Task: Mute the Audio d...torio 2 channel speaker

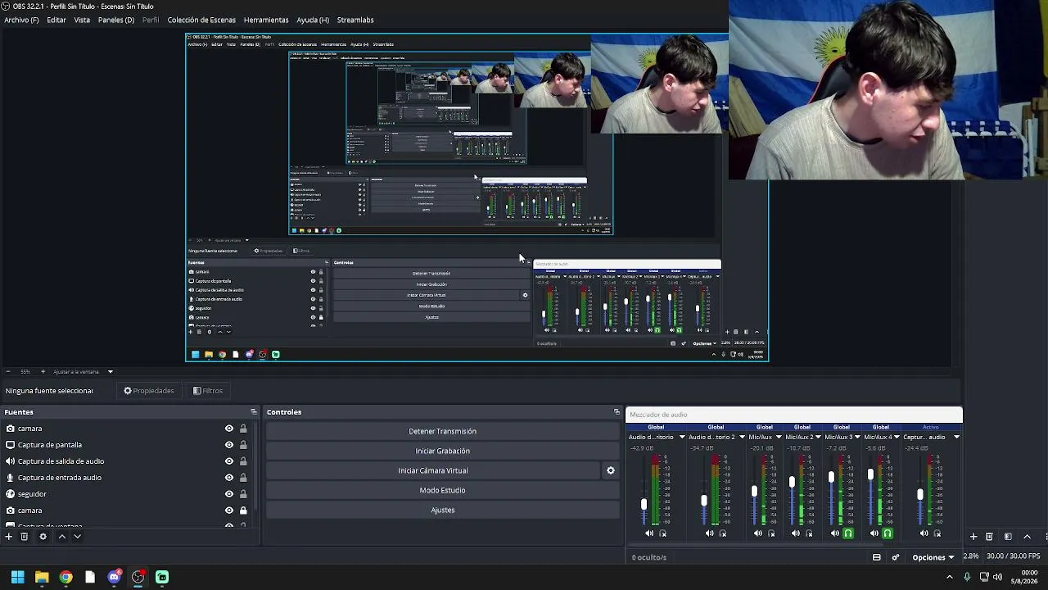Action: click(709, 533)
